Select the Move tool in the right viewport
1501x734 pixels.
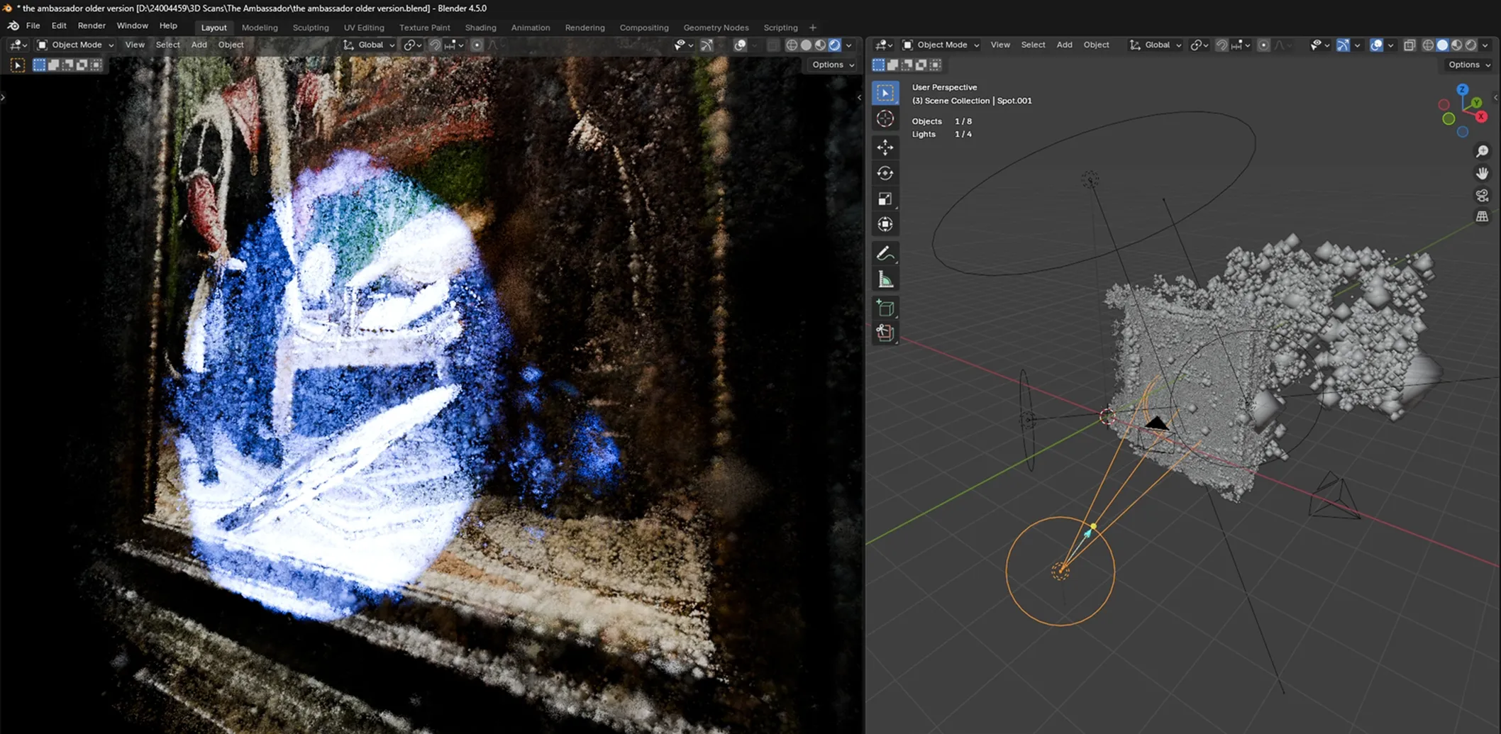pyautogui.click(x=885, y=147)
